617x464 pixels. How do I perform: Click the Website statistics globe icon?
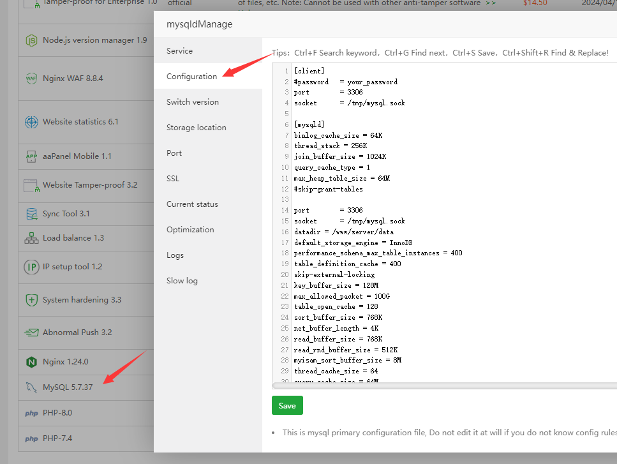click(31, 122)
